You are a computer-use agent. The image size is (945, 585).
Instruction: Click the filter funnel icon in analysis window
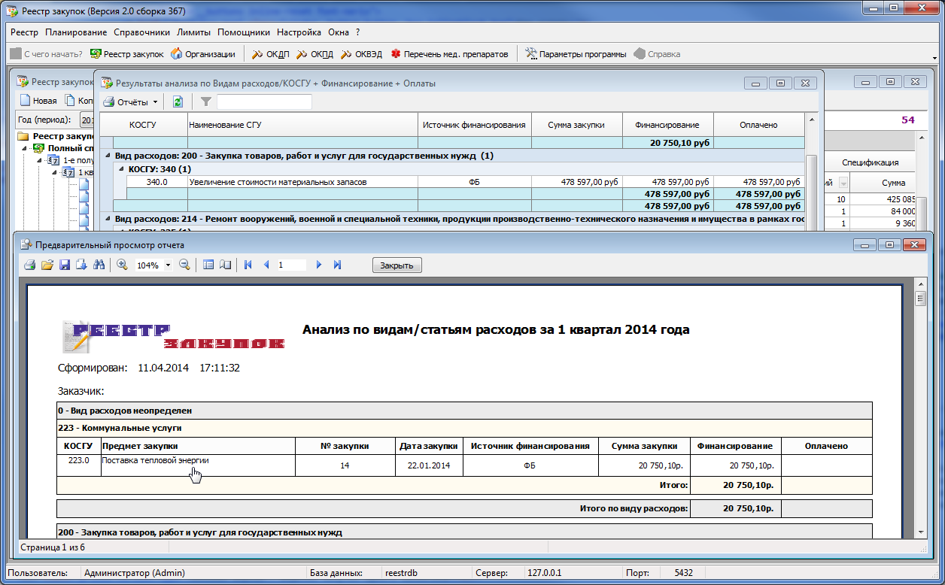pyautogui.click(x=206, y=102)
